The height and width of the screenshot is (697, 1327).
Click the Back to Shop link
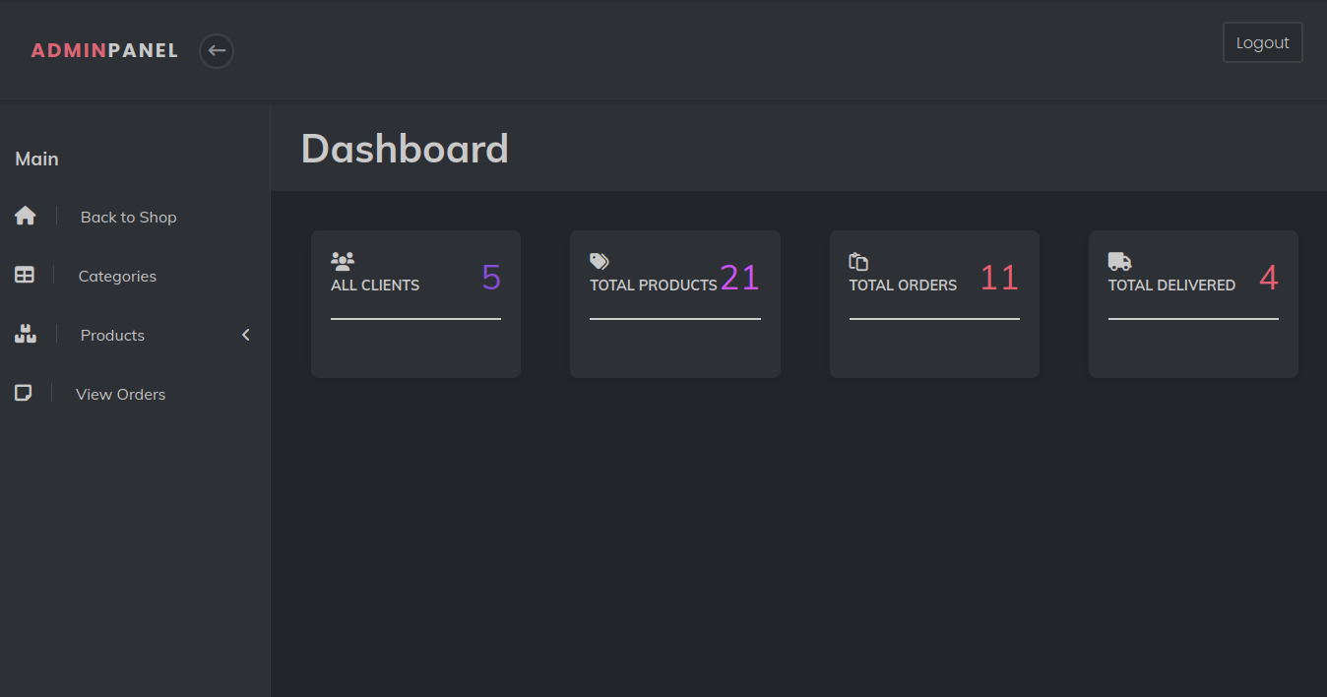(x=128, y=218)
